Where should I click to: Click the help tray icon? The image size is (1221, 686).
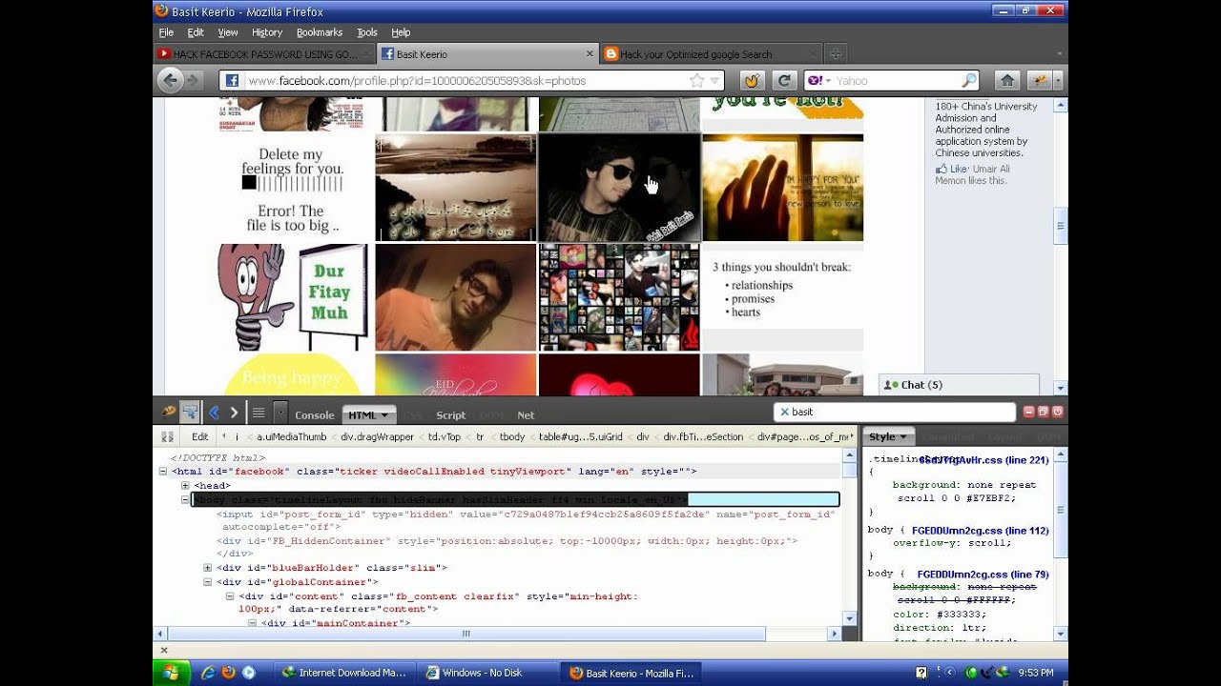tap(921, 673)
